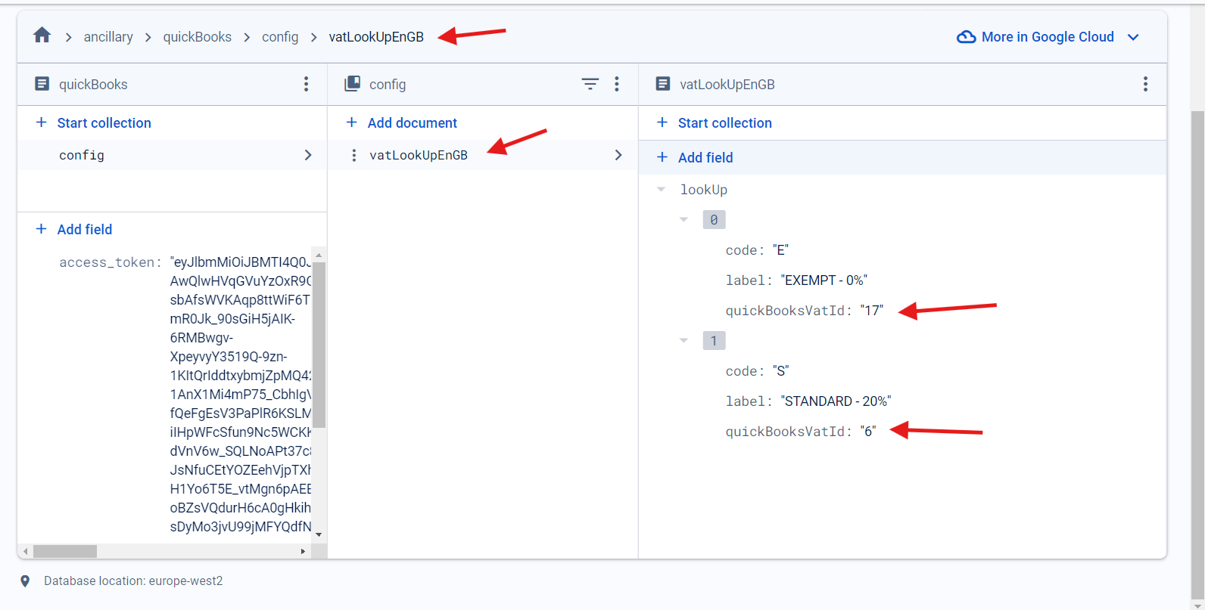Click More in Google Cloud link
Screen dimensions: 1205x610
coord(1048,37)
